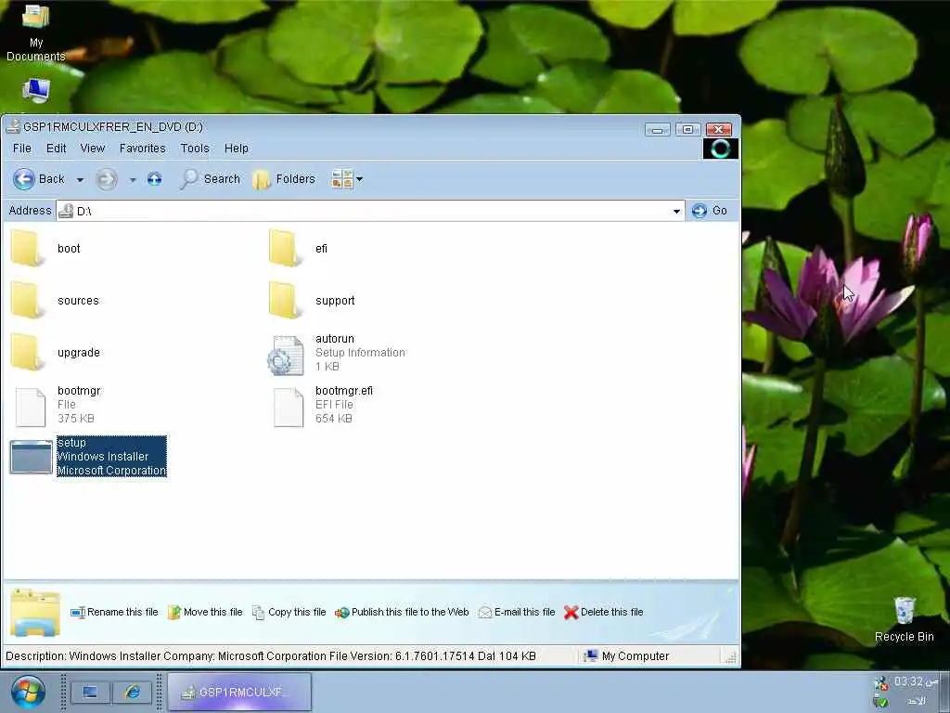Click 'My Computer' in the status bar
Image resolution: width=950 pixels, height=713 pixels.
626,656
